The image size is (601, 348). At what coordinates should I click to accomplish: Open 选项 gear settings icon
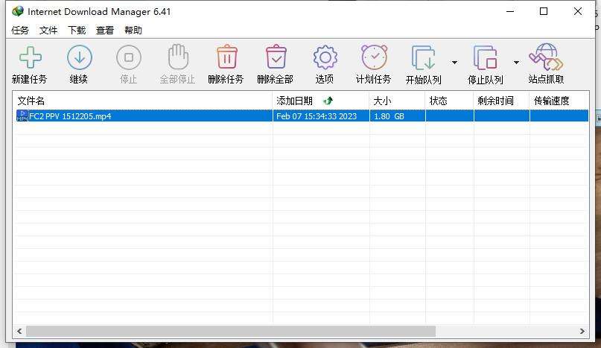[x=325, y=57]
